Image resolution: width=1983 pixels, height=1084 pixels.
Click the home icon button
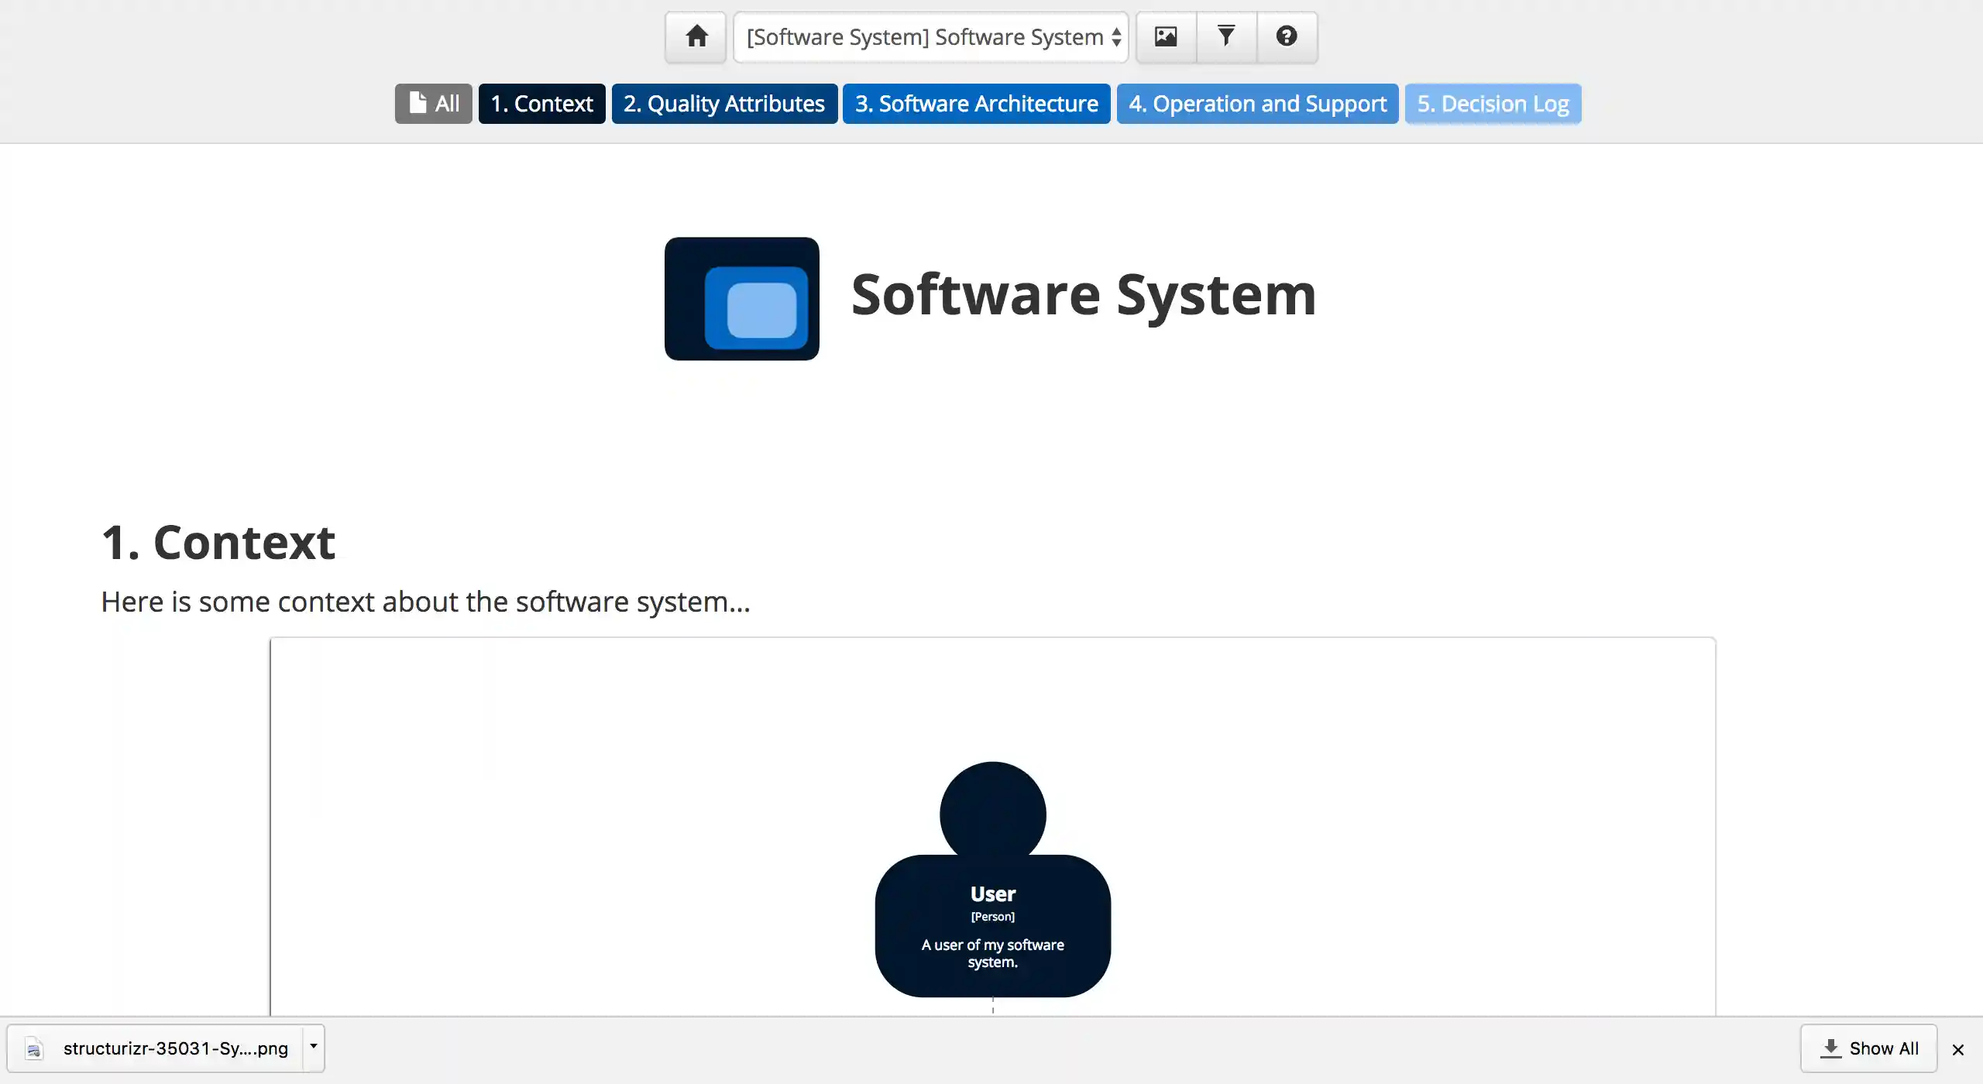696,36
